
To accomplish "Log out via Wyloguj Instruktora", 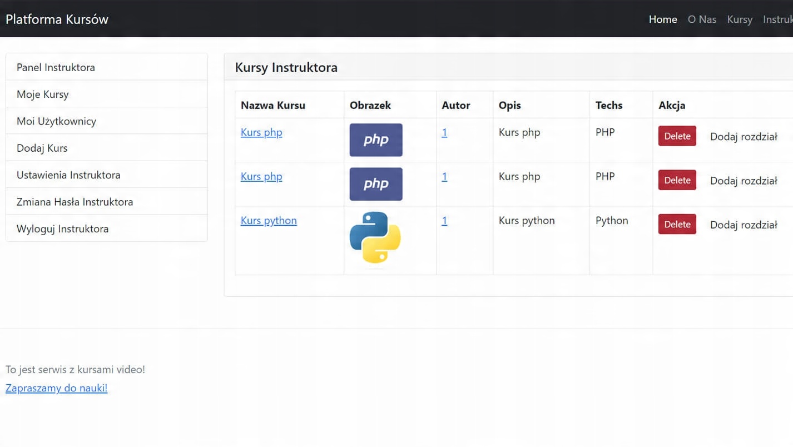I will pyautogui.click(x=62, y=229).
